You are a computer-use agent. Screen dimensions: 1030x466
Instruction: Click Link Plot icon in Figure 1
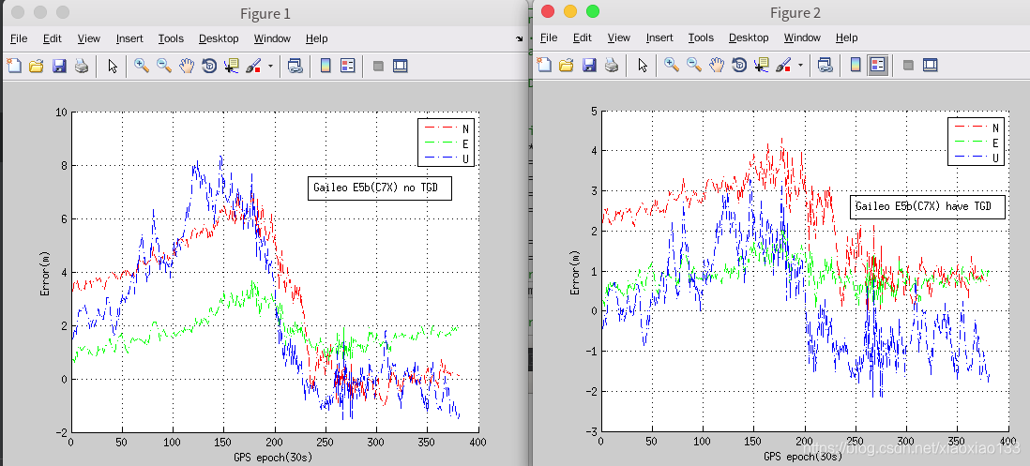[x=295, y=65]
